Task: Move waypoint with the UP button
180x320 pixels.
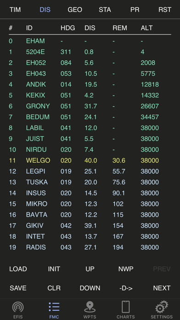Action: tap(90, 269)
